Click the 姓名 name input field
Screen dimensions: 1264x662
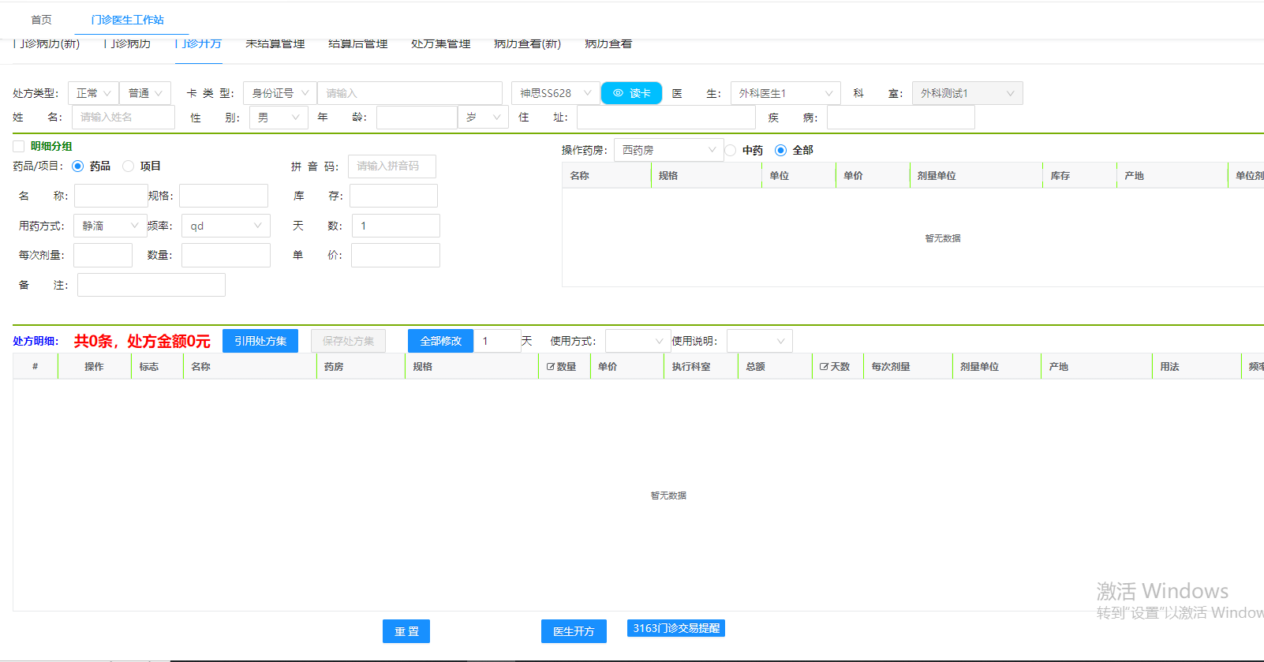pyautogui.click(x=123, y=117)
